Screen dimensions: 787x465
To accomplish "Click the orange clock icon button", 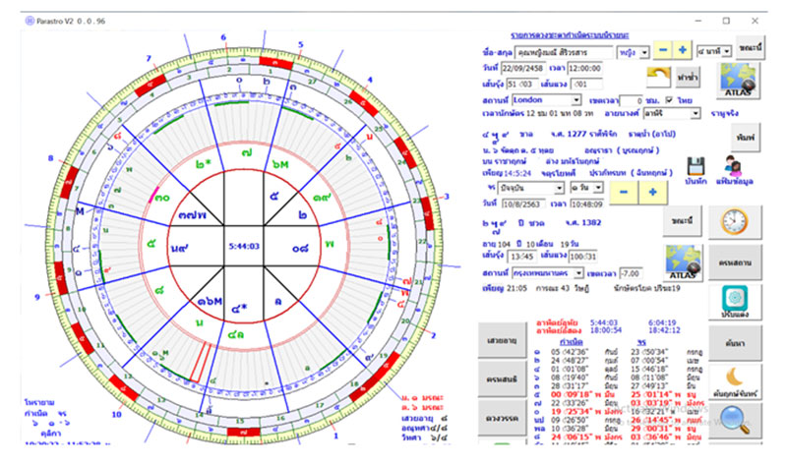I will click(735, 222).
